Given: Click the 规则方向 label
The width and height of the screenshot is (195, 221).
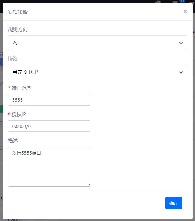Looking at the screenshot, I should coord(18,29).
